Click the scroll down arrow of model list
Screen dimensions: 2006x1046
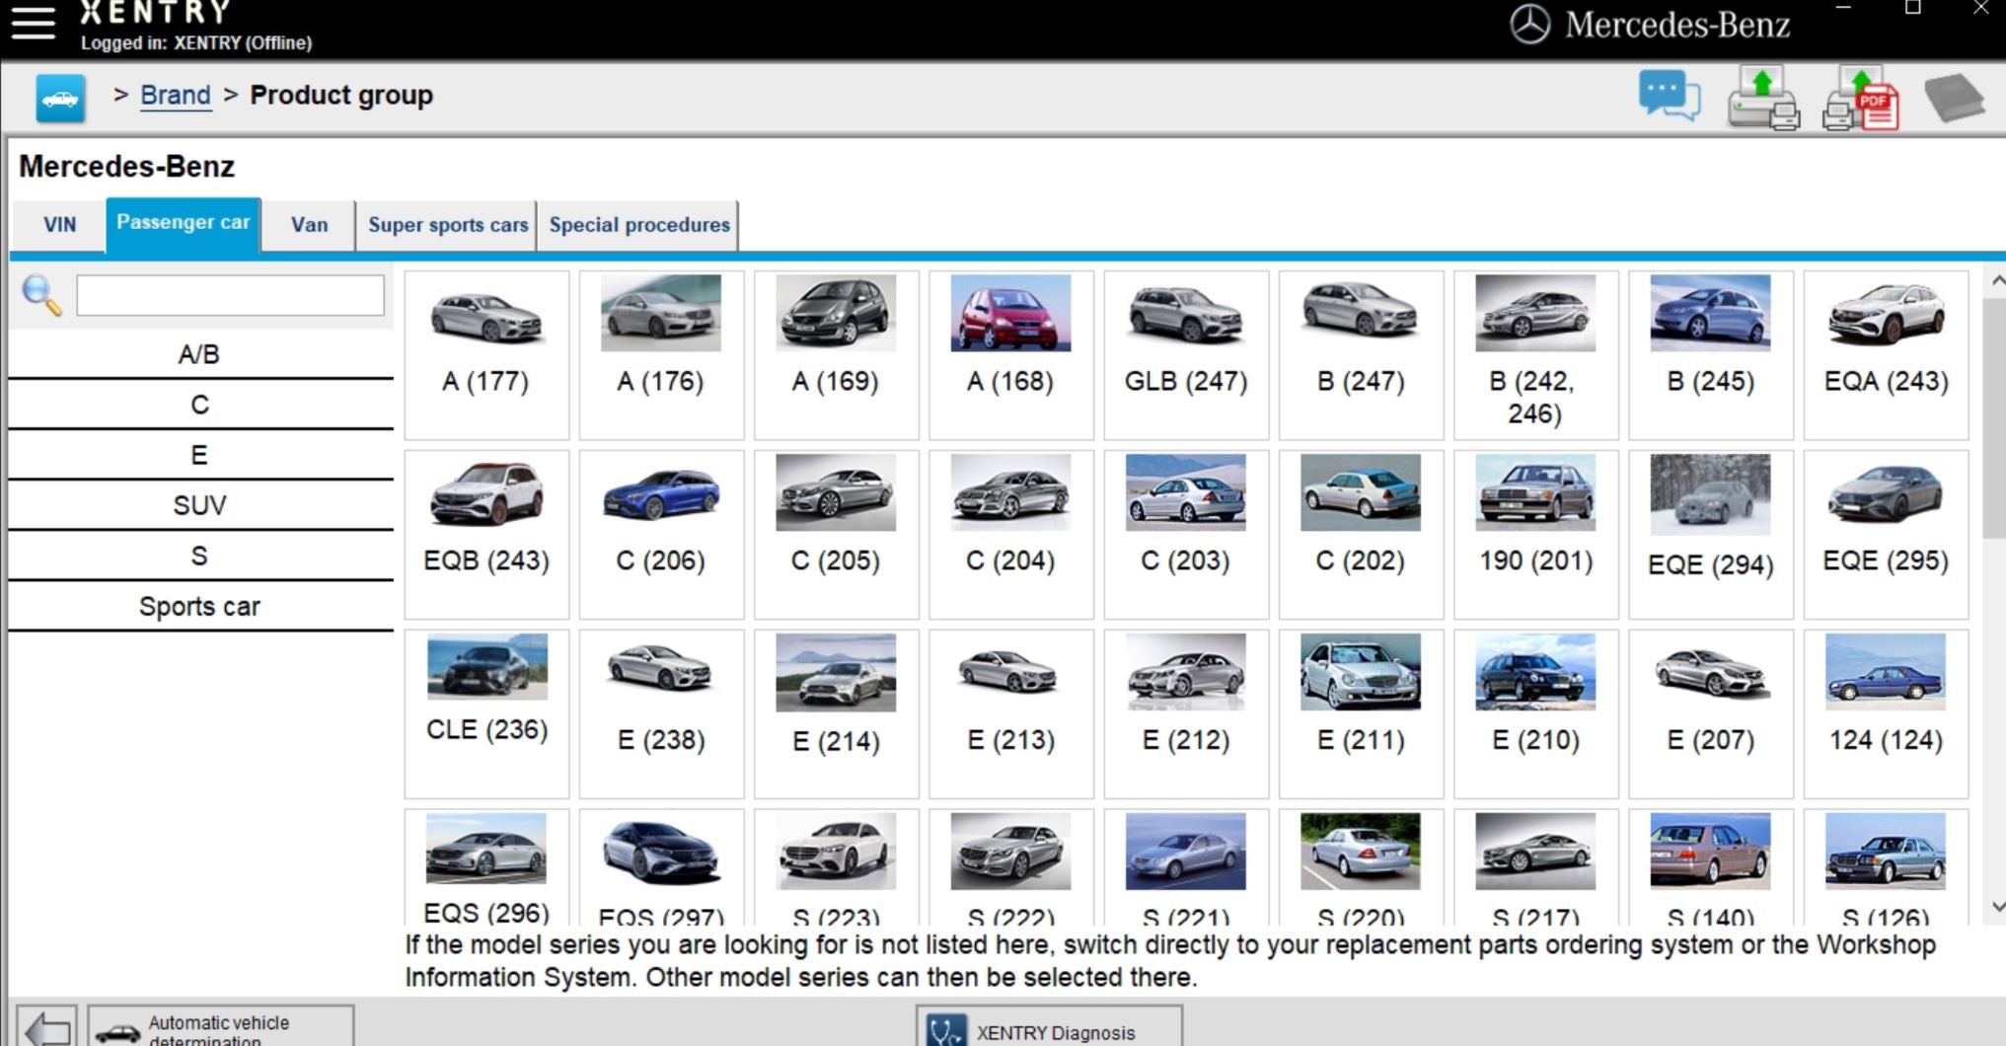(x=1997, y=906)
